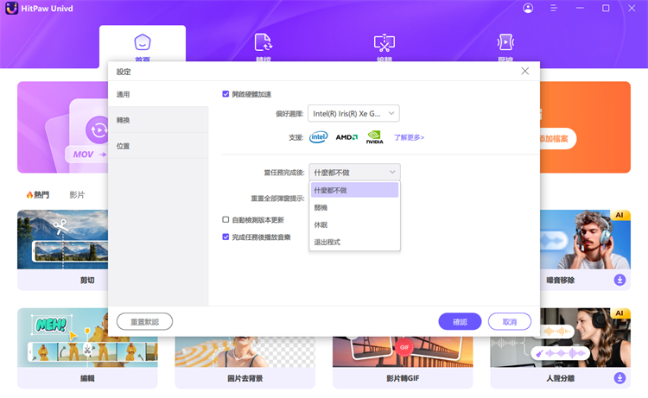The width and height of the screenshot is (648, 398).
Task: Disable the 開啟硬體加速 checkbox
Action: coord(226,93)
